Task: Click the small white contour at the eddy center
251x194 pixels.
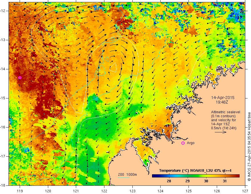Action: 113,67
